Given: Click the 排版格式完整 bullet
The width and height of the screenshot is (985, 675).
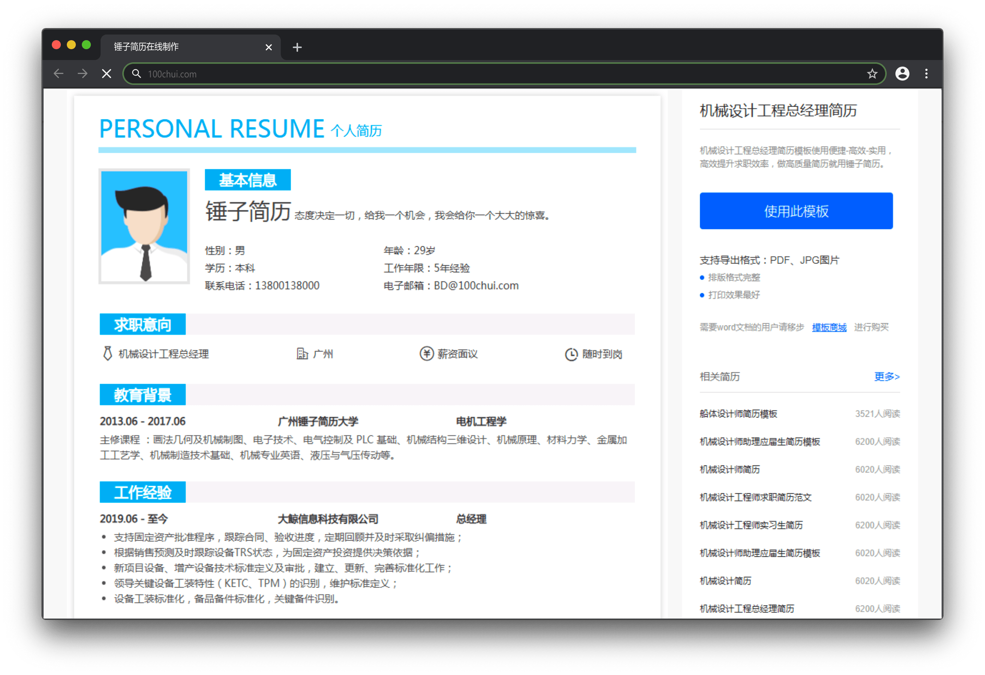Looking at the screenshot, I should click(x=733, y=278).
